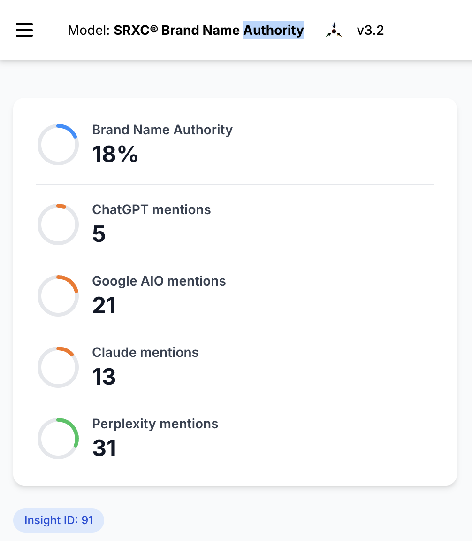Viewport: 472px width, 541px height.
Task: Click the Insight ID: 91 badge
Action: pyautogui.click(x=59, y=520)
